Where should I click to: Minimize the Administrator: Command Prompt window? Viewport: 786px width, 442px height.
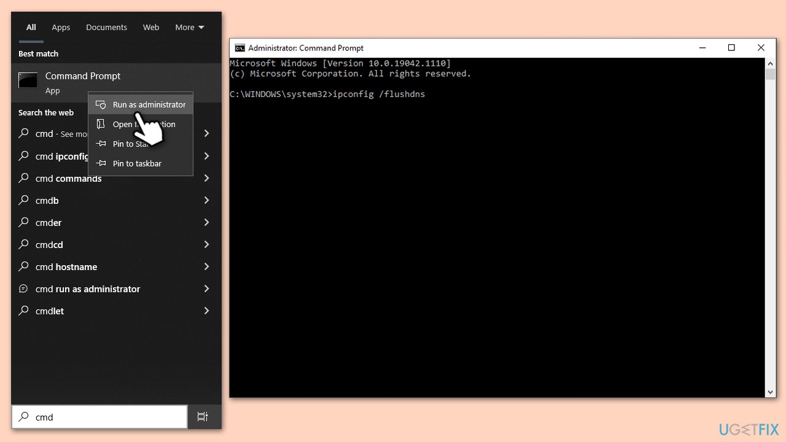tap(702, 48)
